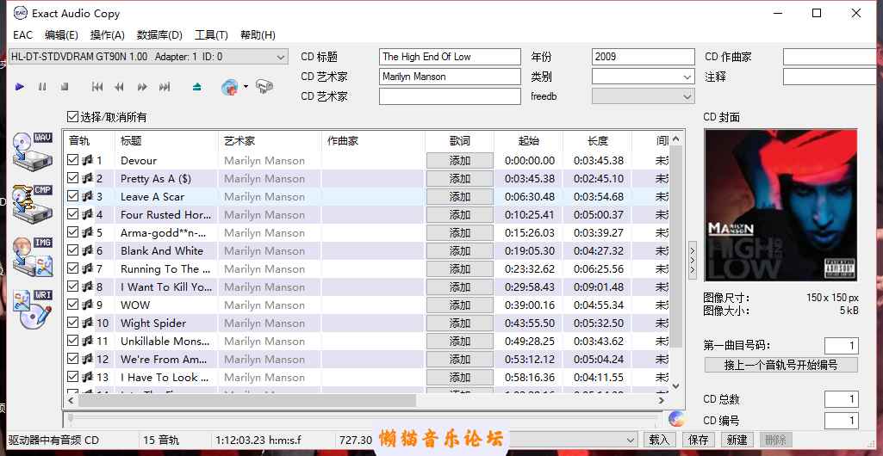Click the CD cover thumbnail image

(780, 206)
